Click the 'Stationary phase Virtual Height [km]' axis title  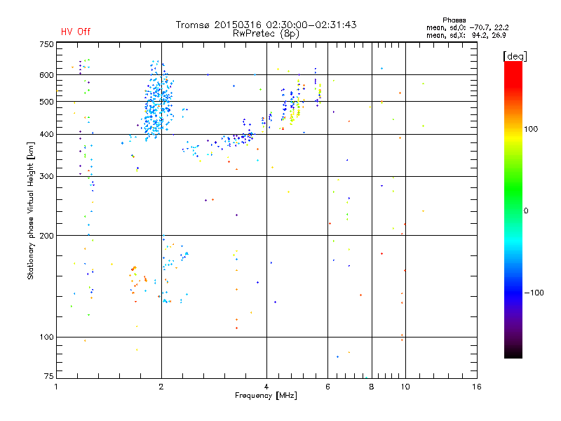click(31, 210)
